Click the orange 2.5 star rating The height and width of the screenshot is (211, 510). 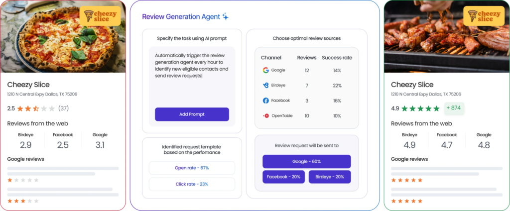point(36,108)
